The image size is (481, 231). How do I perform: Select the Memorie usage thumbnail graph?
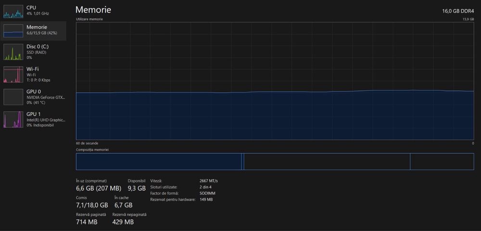click(x=13, y=31)
